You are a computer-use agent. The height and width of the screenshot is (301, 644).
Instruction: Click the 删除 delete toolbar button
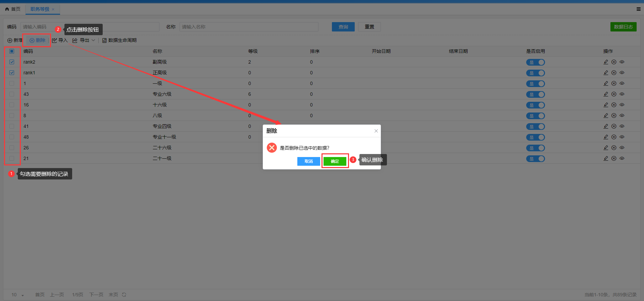point(37,40)
